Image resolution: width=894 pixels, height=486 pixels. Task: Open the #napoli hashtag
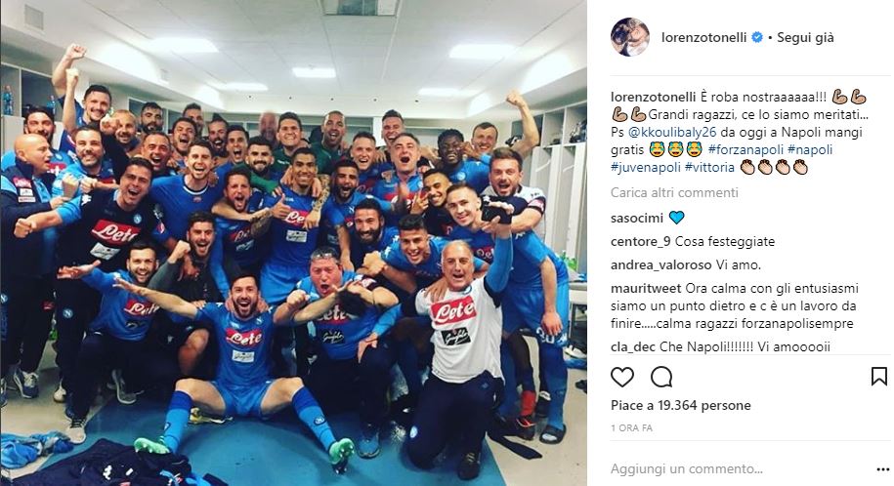coord(810,150)
